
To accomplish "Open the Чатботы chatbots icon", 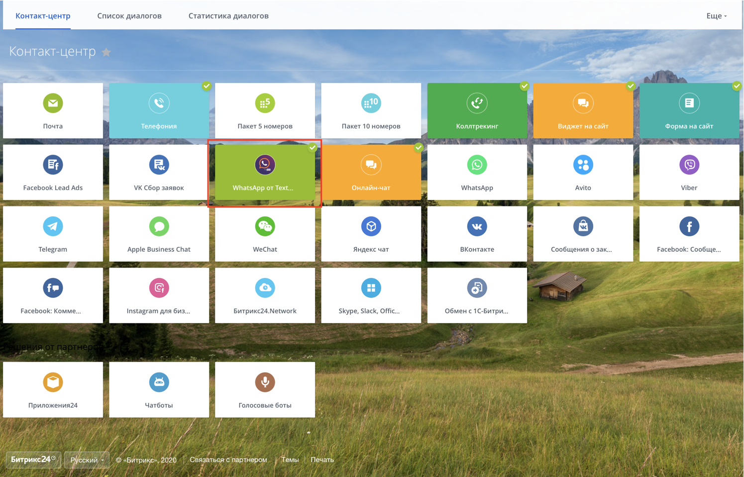I will [x=159, y=382].
